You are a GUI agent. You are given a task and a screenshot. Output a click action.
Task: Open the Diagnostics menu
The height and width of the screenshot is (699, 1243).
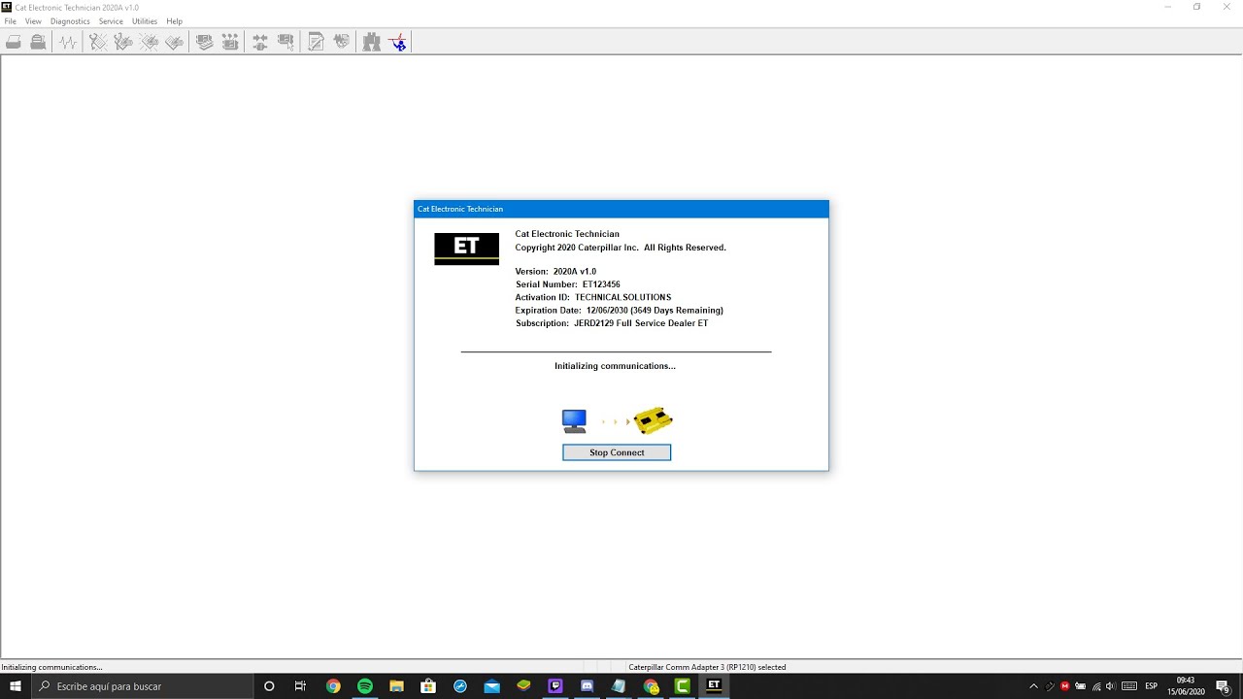pos(70,21)
